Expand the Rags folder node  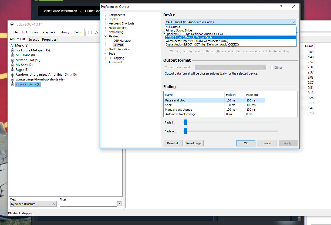click(x=12, y=70)
